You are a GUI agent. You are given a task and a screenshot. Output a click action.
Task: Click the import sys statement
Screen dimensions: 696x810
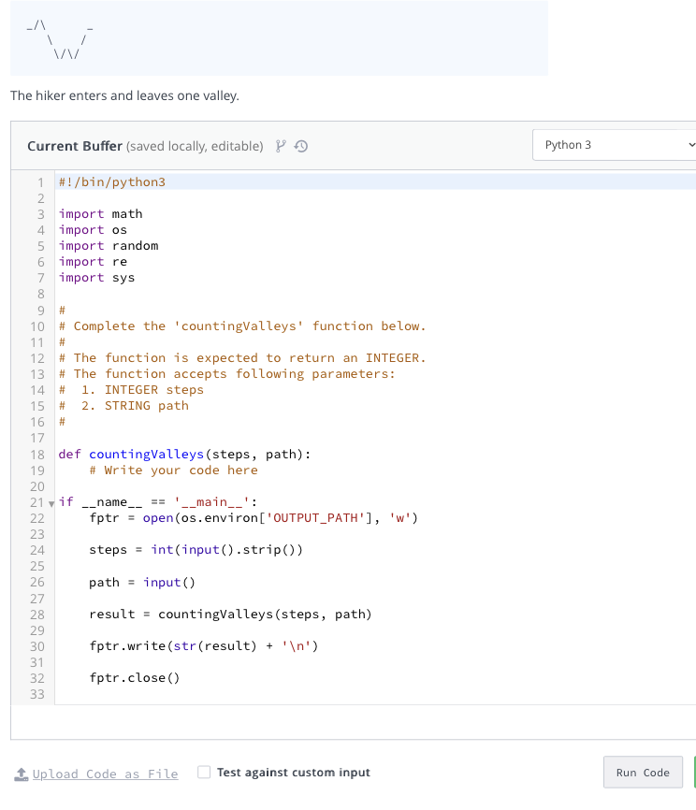[94, 277]
